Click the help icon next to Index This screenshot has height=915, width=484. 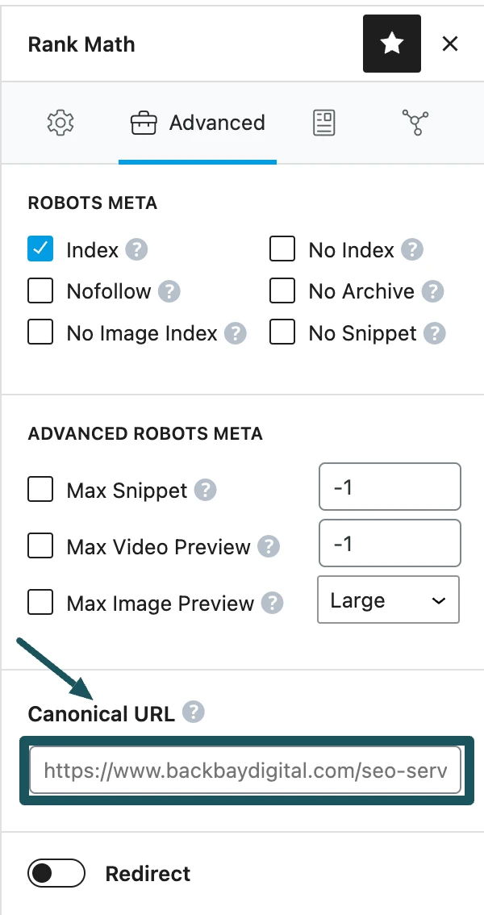pos(137,250)
